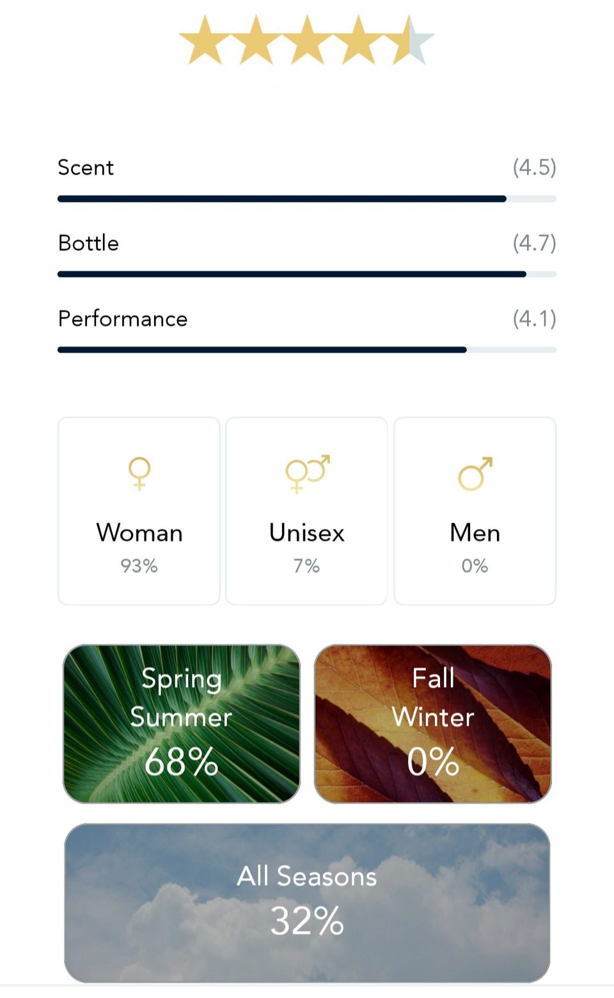Click the half-filled fifth star

(x=410, y=41)
